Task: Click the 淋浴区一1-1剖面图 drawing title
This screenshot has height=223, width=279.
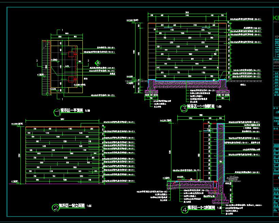Action: [x=201, y=106]
